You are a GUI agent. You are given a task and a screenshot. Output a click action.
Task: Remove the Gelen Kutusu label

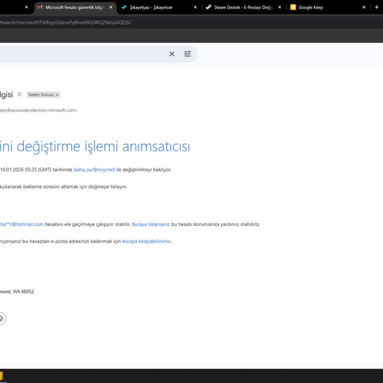tap(57, 95)
